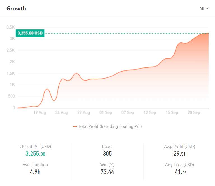Select the 15 Sep axis label
Screen dimensions: 215x186
[x=172, y=113]
